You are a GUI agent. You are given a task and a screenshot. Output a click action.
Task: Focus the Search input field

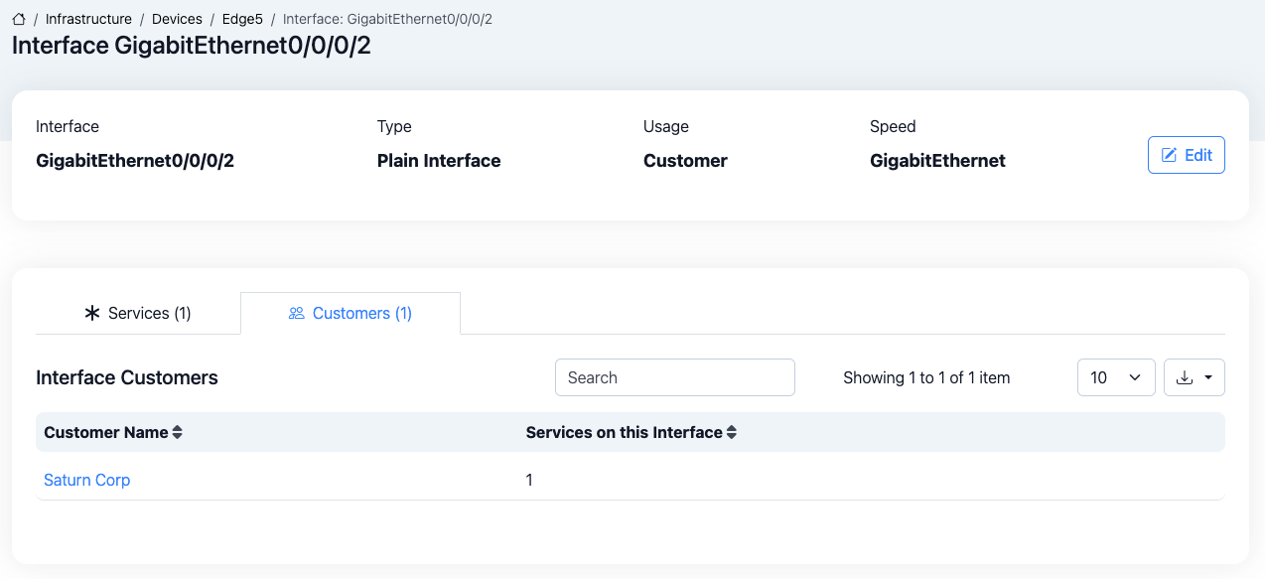click(674, 377)
